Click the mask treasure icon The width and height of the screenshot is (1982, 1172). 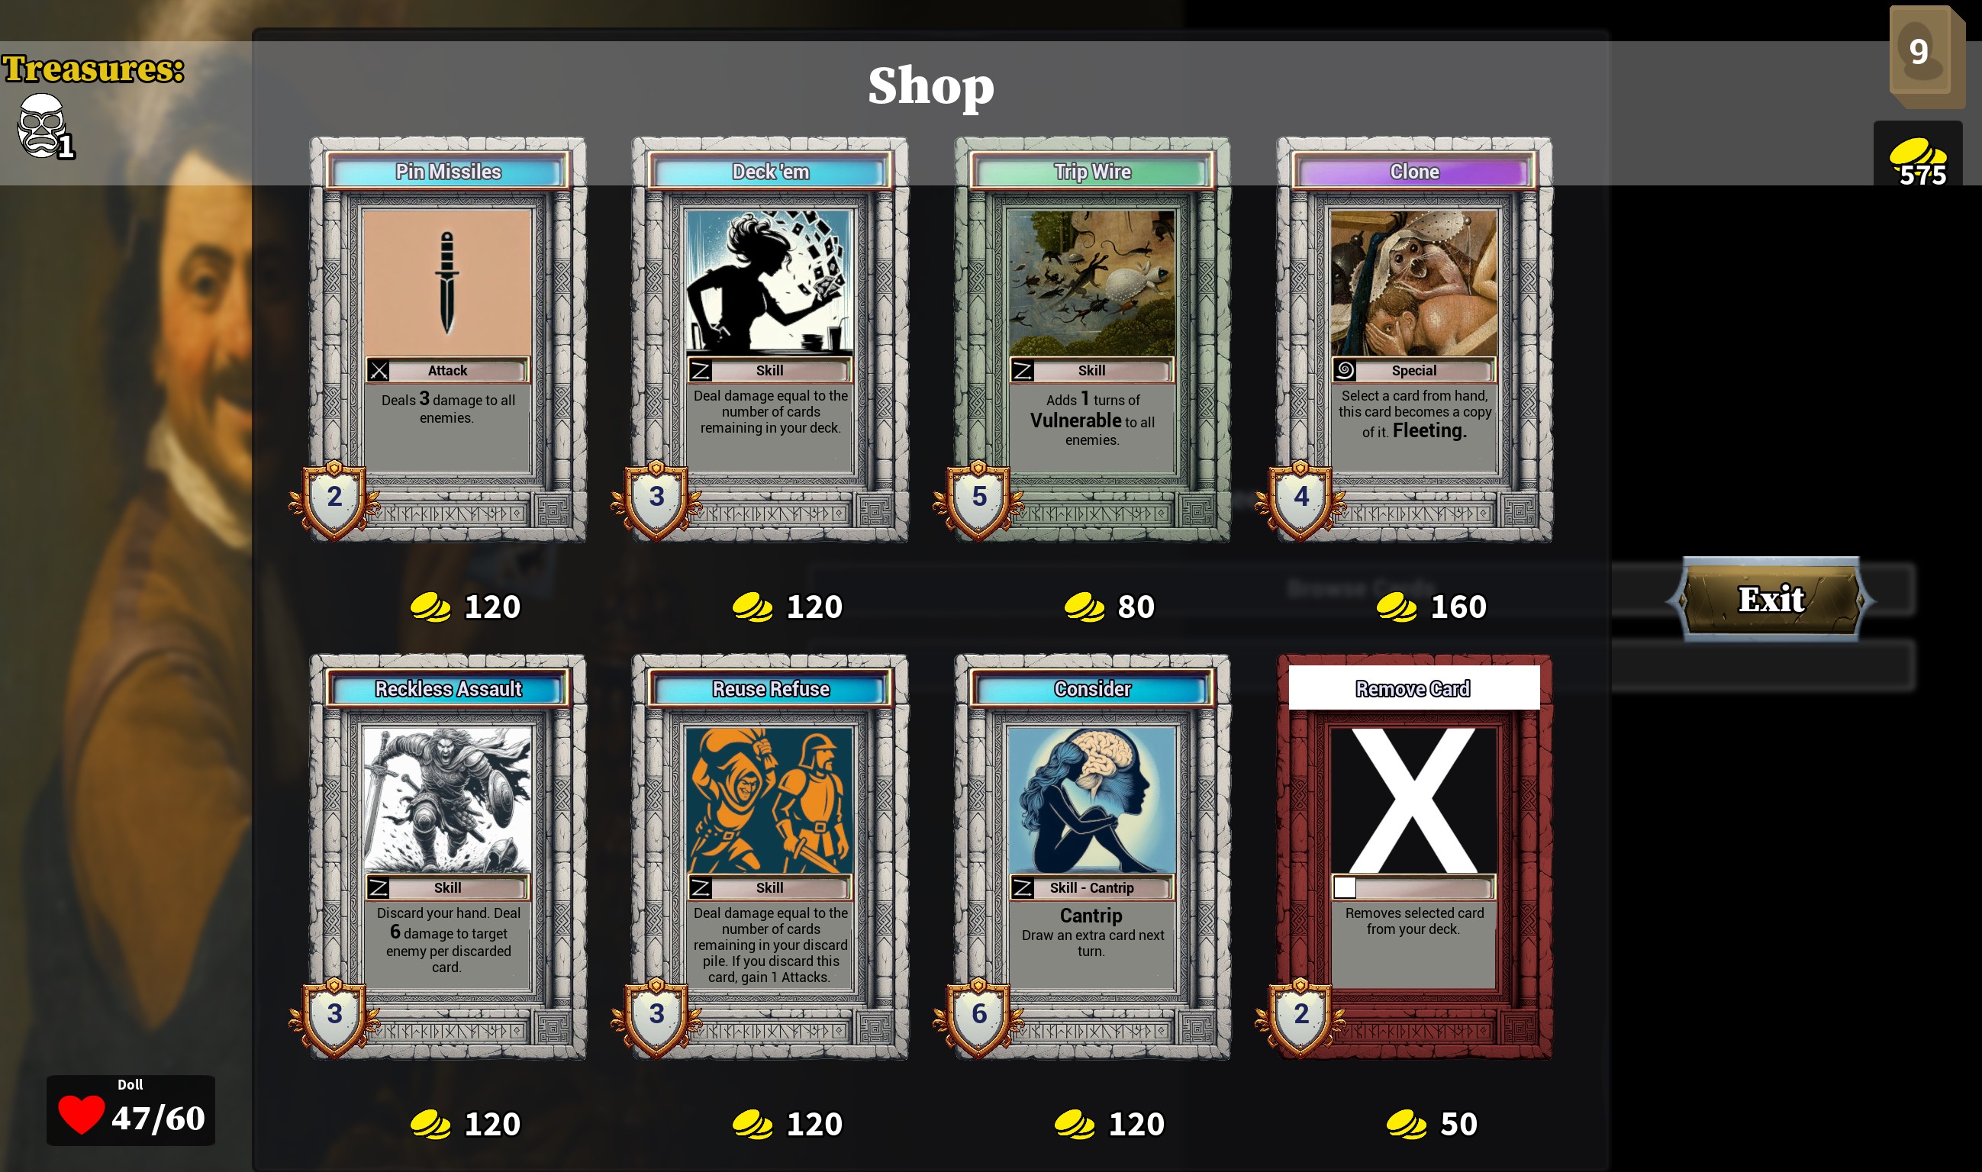point(42,126)
